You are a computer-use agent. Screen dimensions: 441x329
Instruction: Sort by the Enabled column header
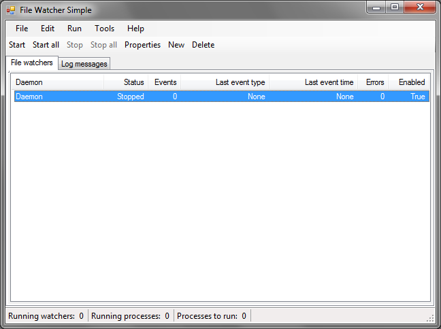[x=408, y=82]
